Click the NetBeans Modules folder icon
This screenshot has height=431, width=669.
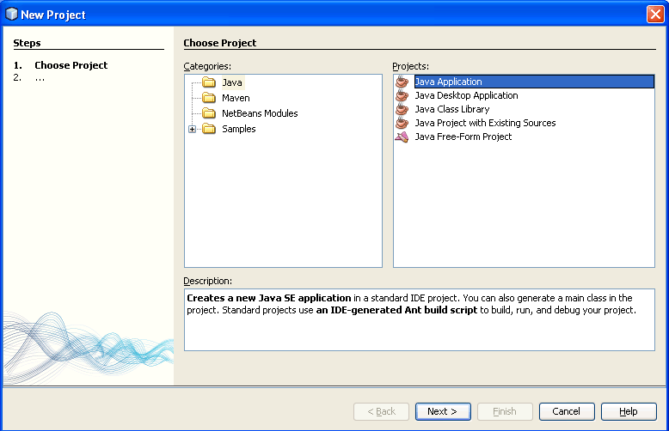tap(208, 113)
